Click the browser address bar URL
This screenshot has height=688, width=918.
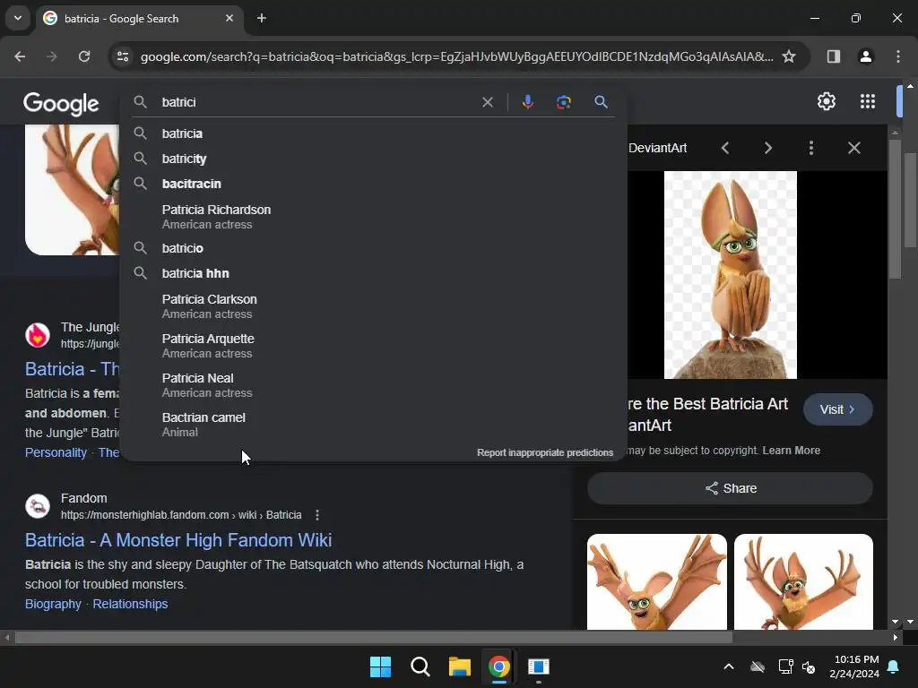(x=456, y=56)
